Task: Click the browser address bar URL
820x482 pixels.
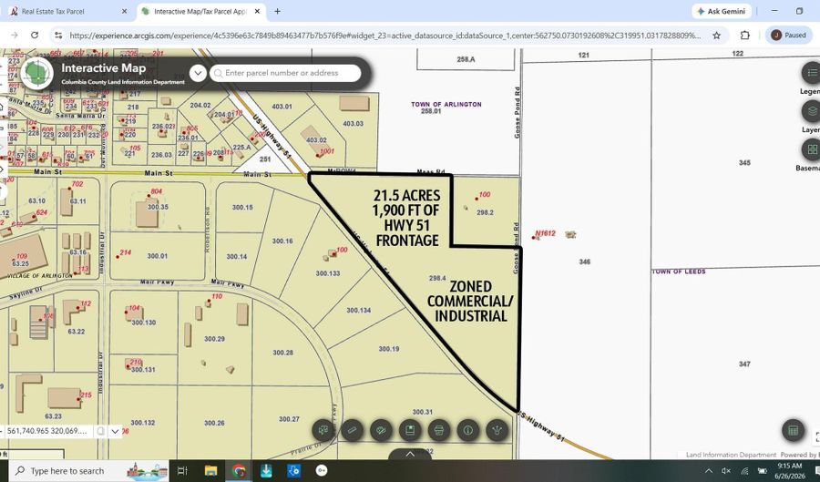Action: [x=384, y=35]
